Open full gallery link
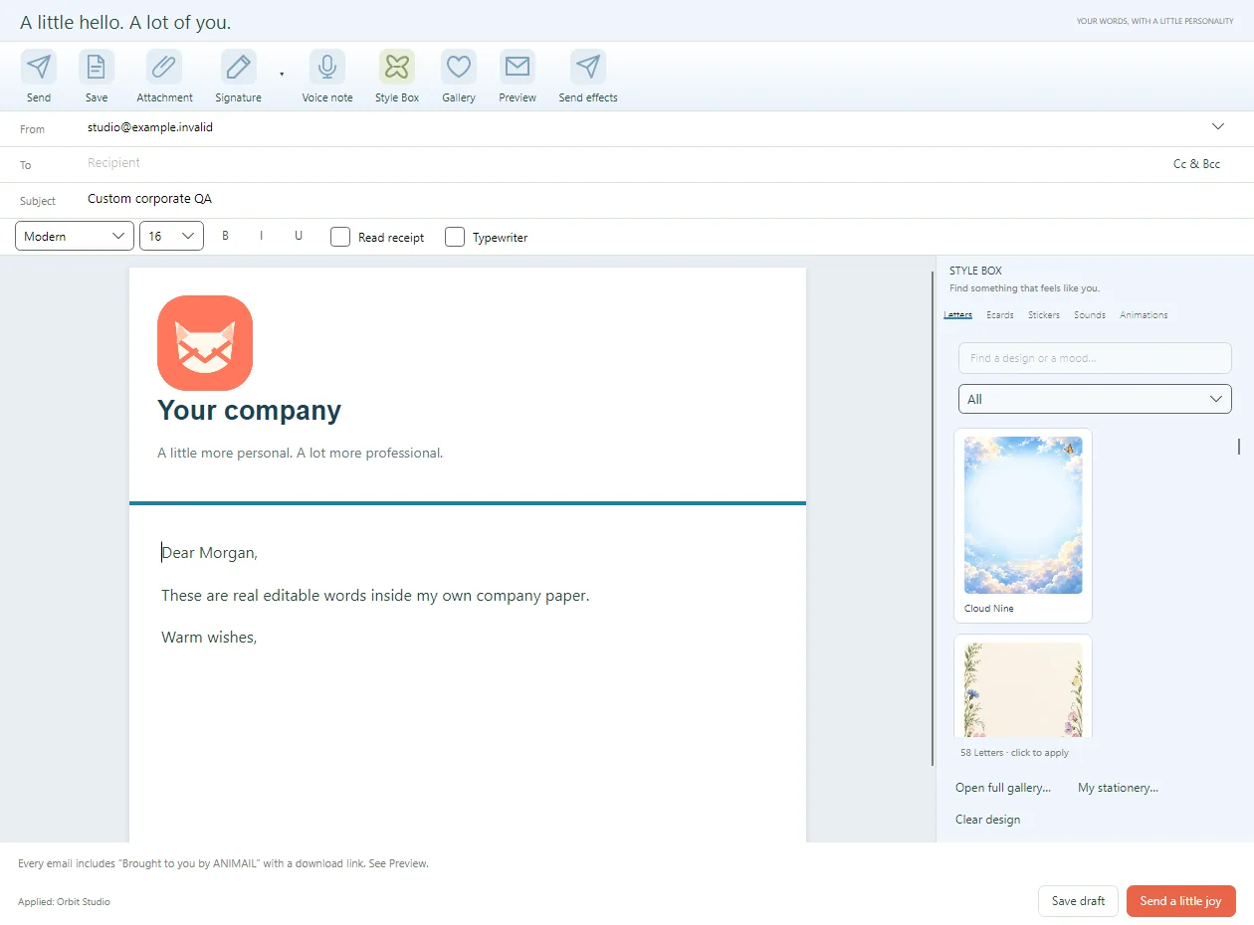The image size is (1254, 925). pyautogui.click(x=1003, y=788)
